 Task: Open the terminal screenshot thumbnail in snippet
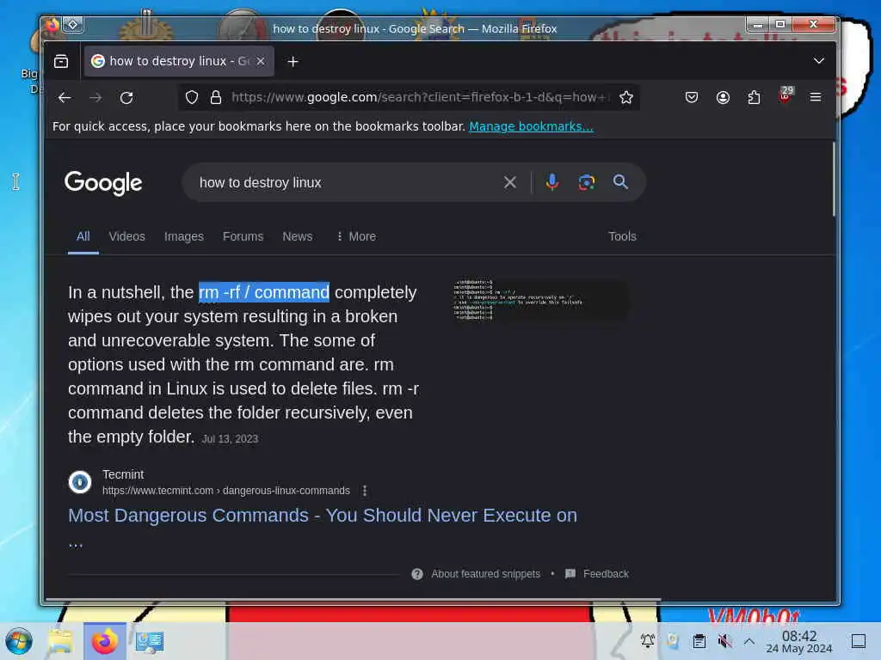coord(540,301)
